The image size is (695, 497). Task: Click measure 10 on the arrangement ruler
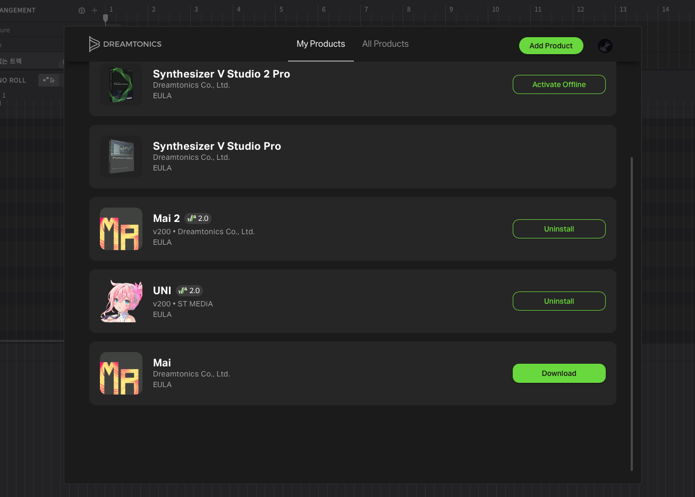click(495, 9)
